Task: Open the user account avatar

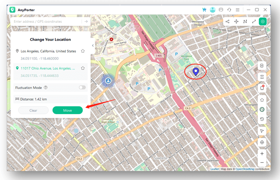Action: pyautogui.click(x=213, y=10)
